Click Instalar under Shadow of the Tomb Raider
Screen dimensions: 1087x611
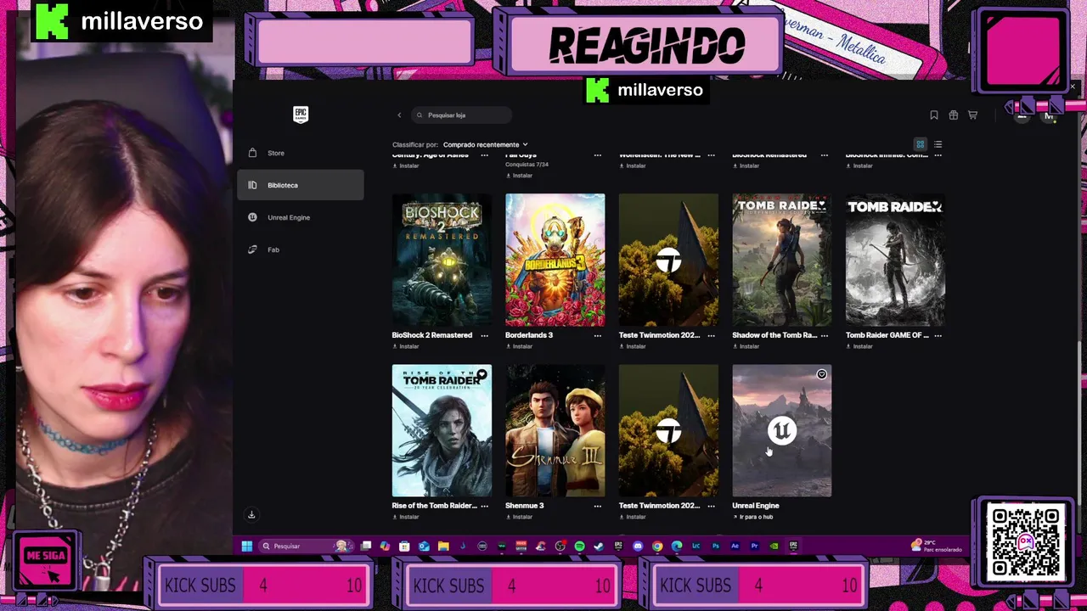tap(746, 346)
